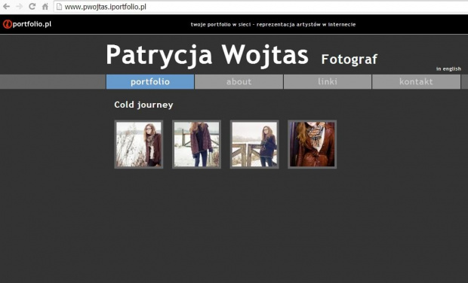Click the iportfolio.pl red logo icon

[7, 24]
